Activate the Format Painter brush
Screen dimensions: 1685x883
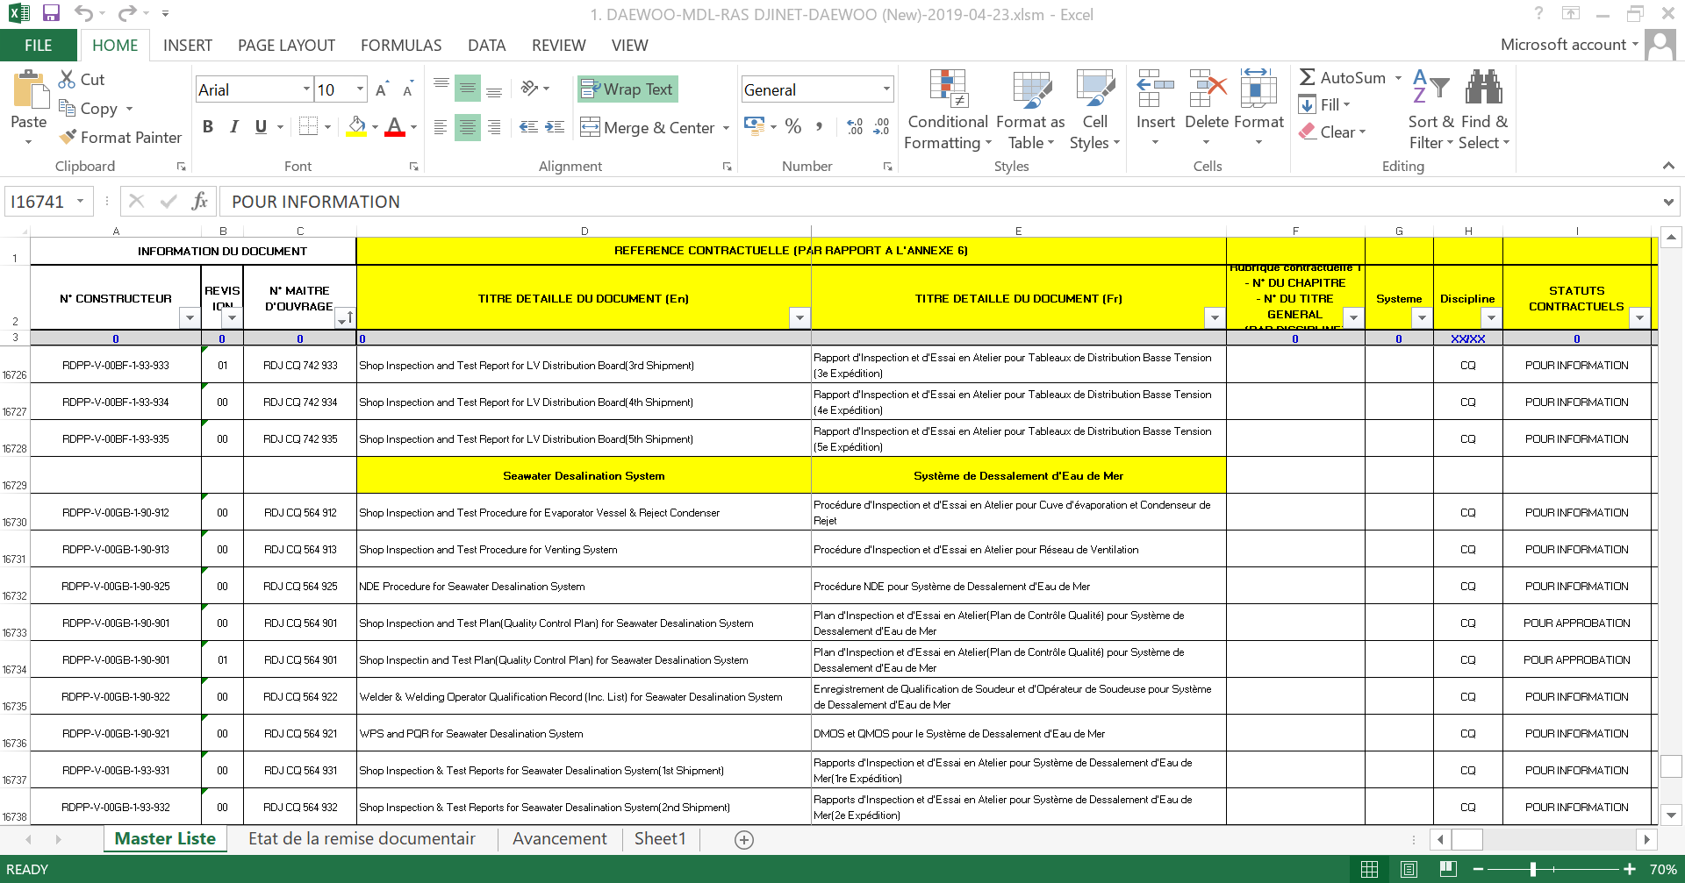[x=120, y=137]
